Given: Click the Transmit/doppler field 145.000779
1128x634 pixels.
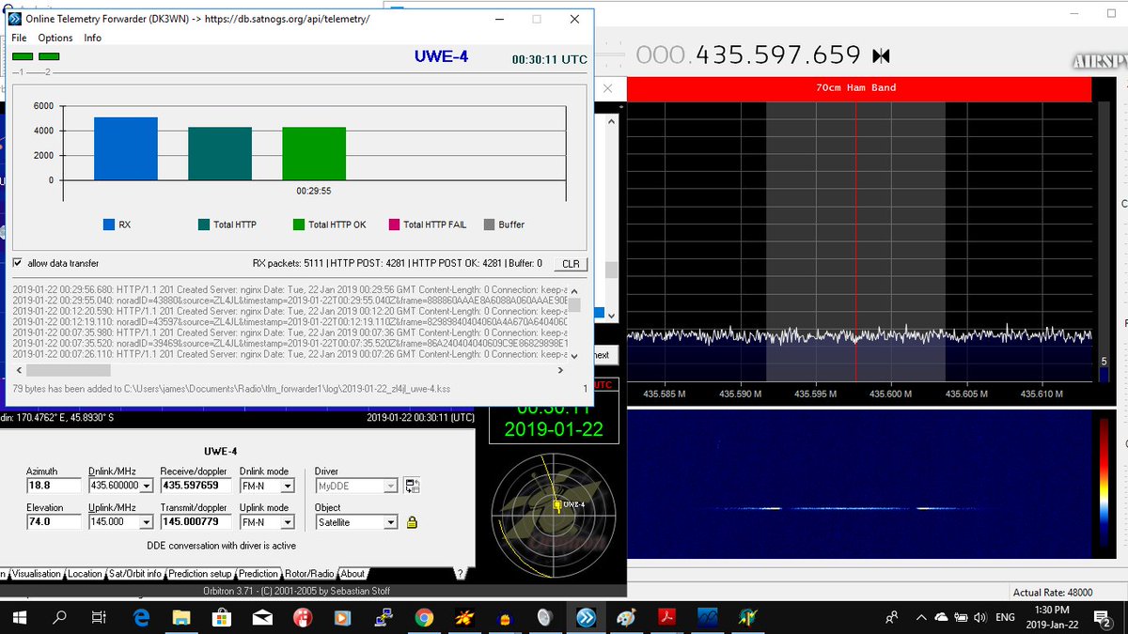Looking at the screenshot, I should 196,521.
